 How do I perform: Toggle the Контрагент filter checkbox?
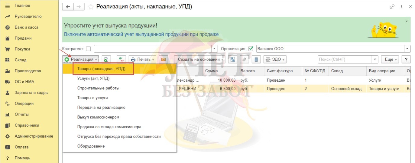pyautogui.click(x=88, y=49)
